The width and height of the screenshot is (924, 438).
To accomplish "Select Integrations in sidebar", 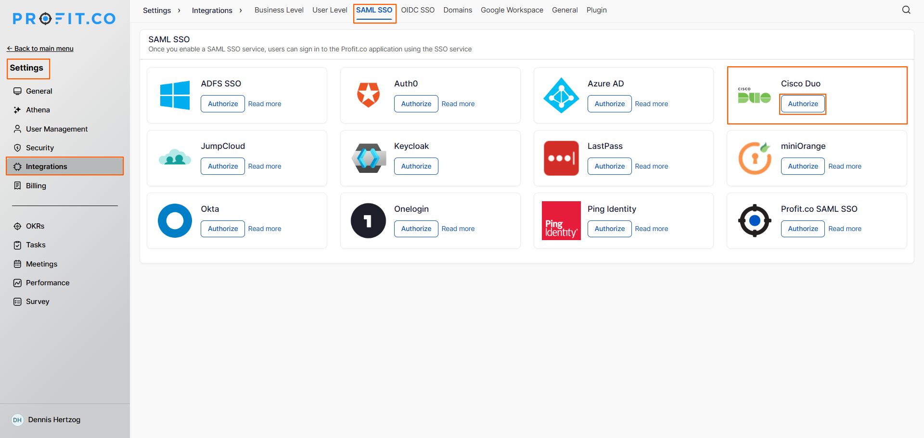I will [x=65, y=166].
